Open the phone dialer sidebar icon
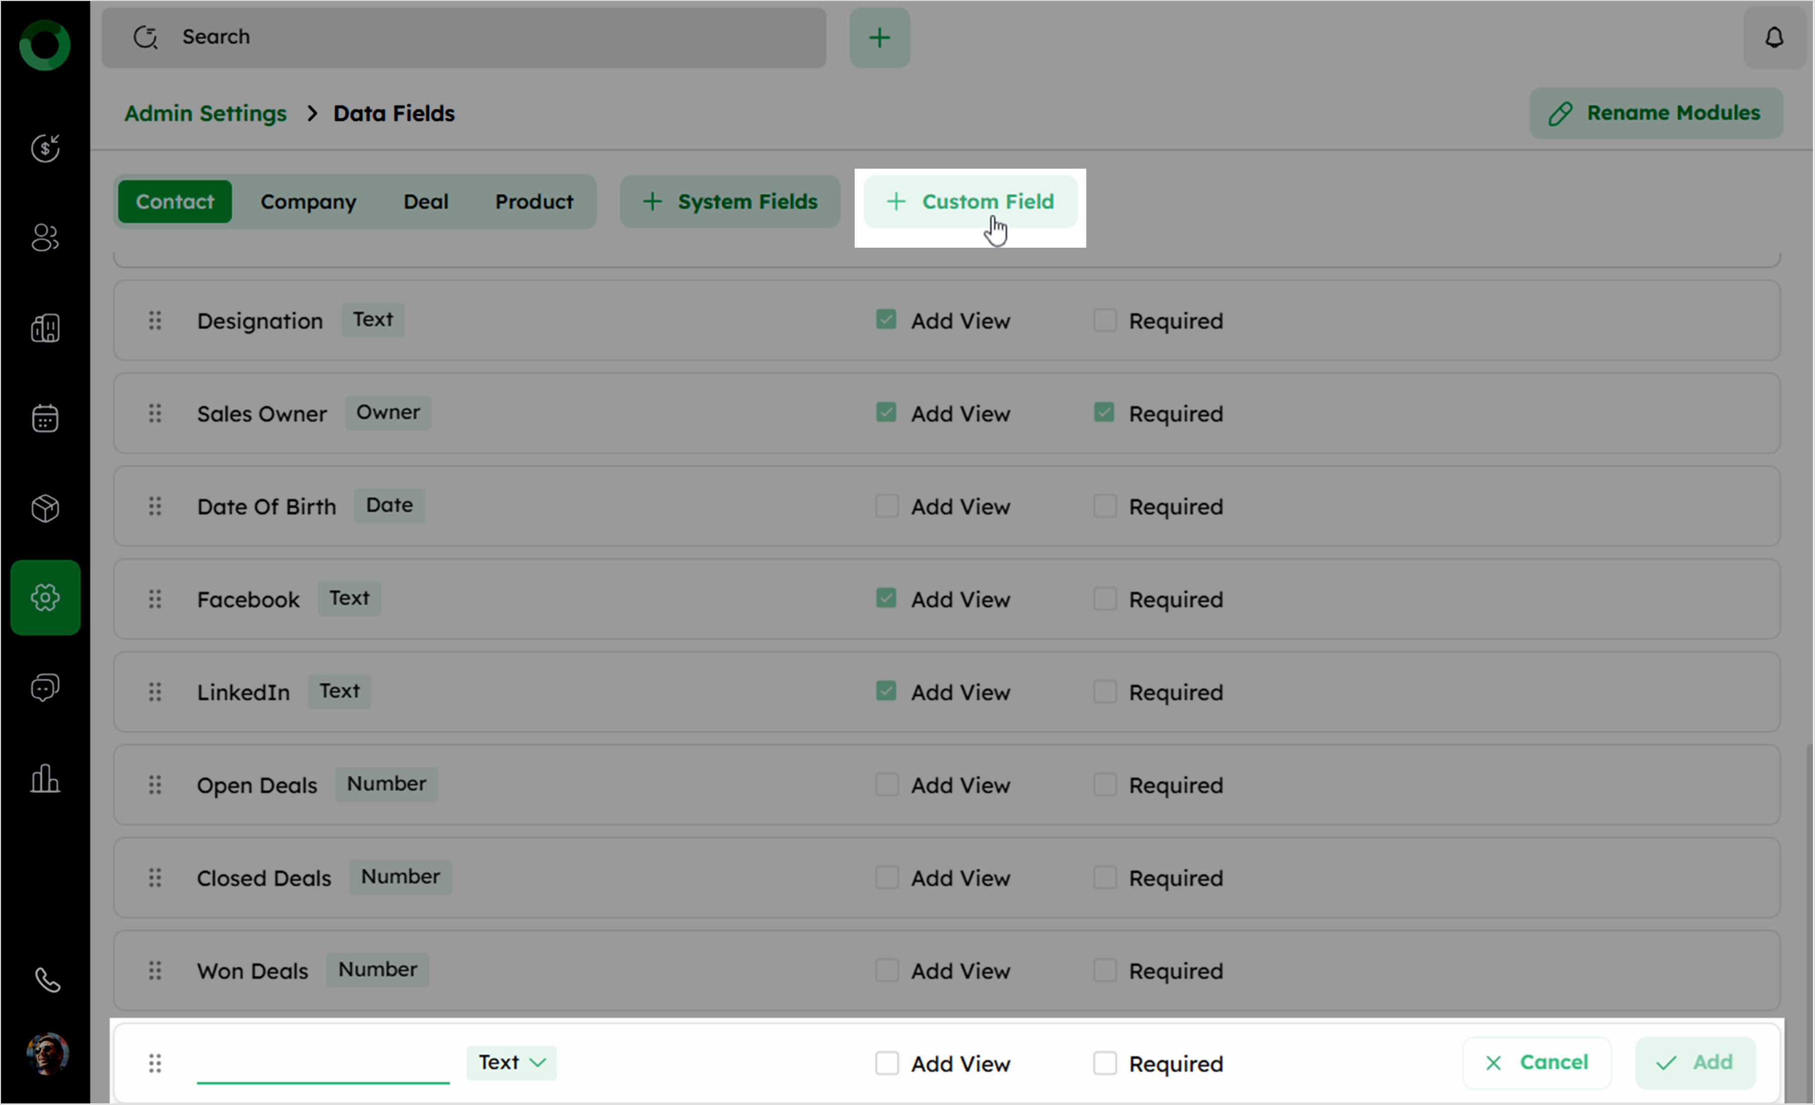Screen dimensions: 1815x1105 [x=47, y=981]
